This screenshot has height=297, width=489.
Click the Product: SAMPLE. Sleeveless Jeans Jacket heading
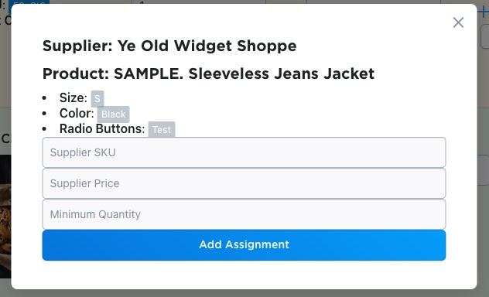point(208,73)
